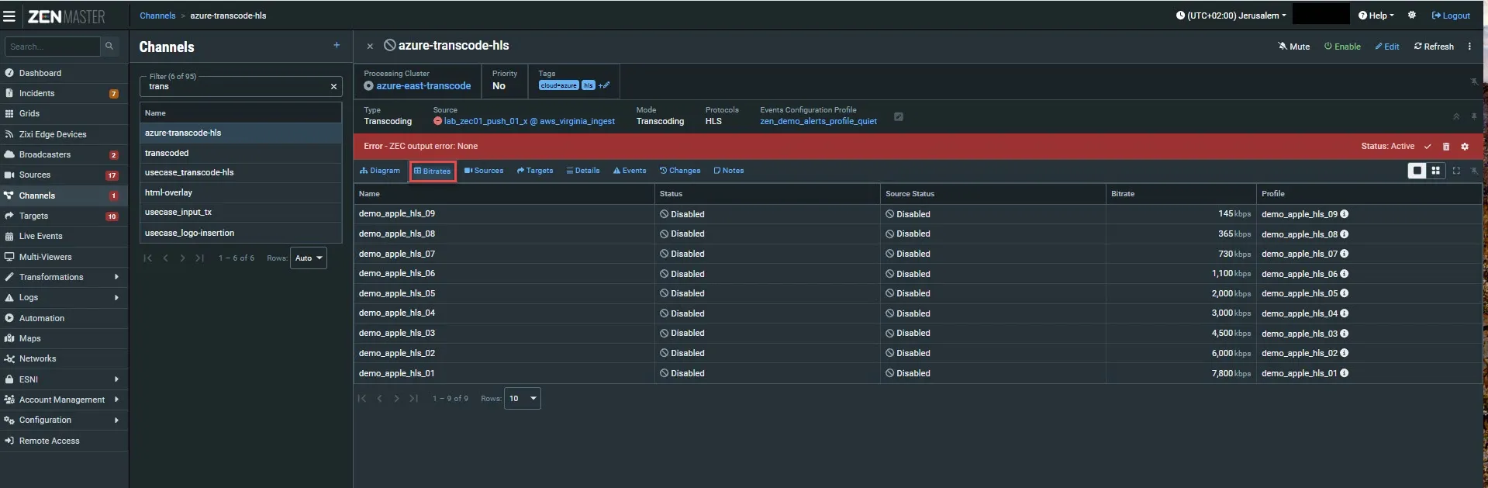Switch to grid view layout
This screenshot has height=488, width=1488.
point(1436,171)
